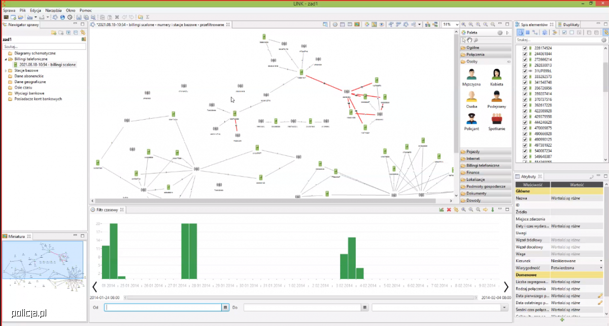Viewport: 609px width, 326px height.
Task: Collapse the Billingi telefoniczne tree folder
Action: pyautogui.click(x=6, y=59)
